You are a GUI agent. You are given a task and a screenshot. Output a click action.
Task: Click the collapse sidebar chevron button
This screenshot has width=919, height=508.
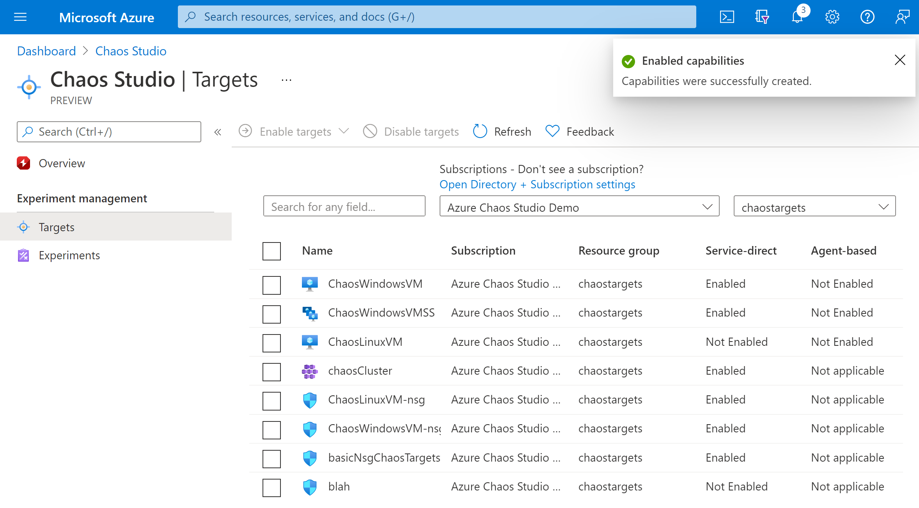click(218, 132)
